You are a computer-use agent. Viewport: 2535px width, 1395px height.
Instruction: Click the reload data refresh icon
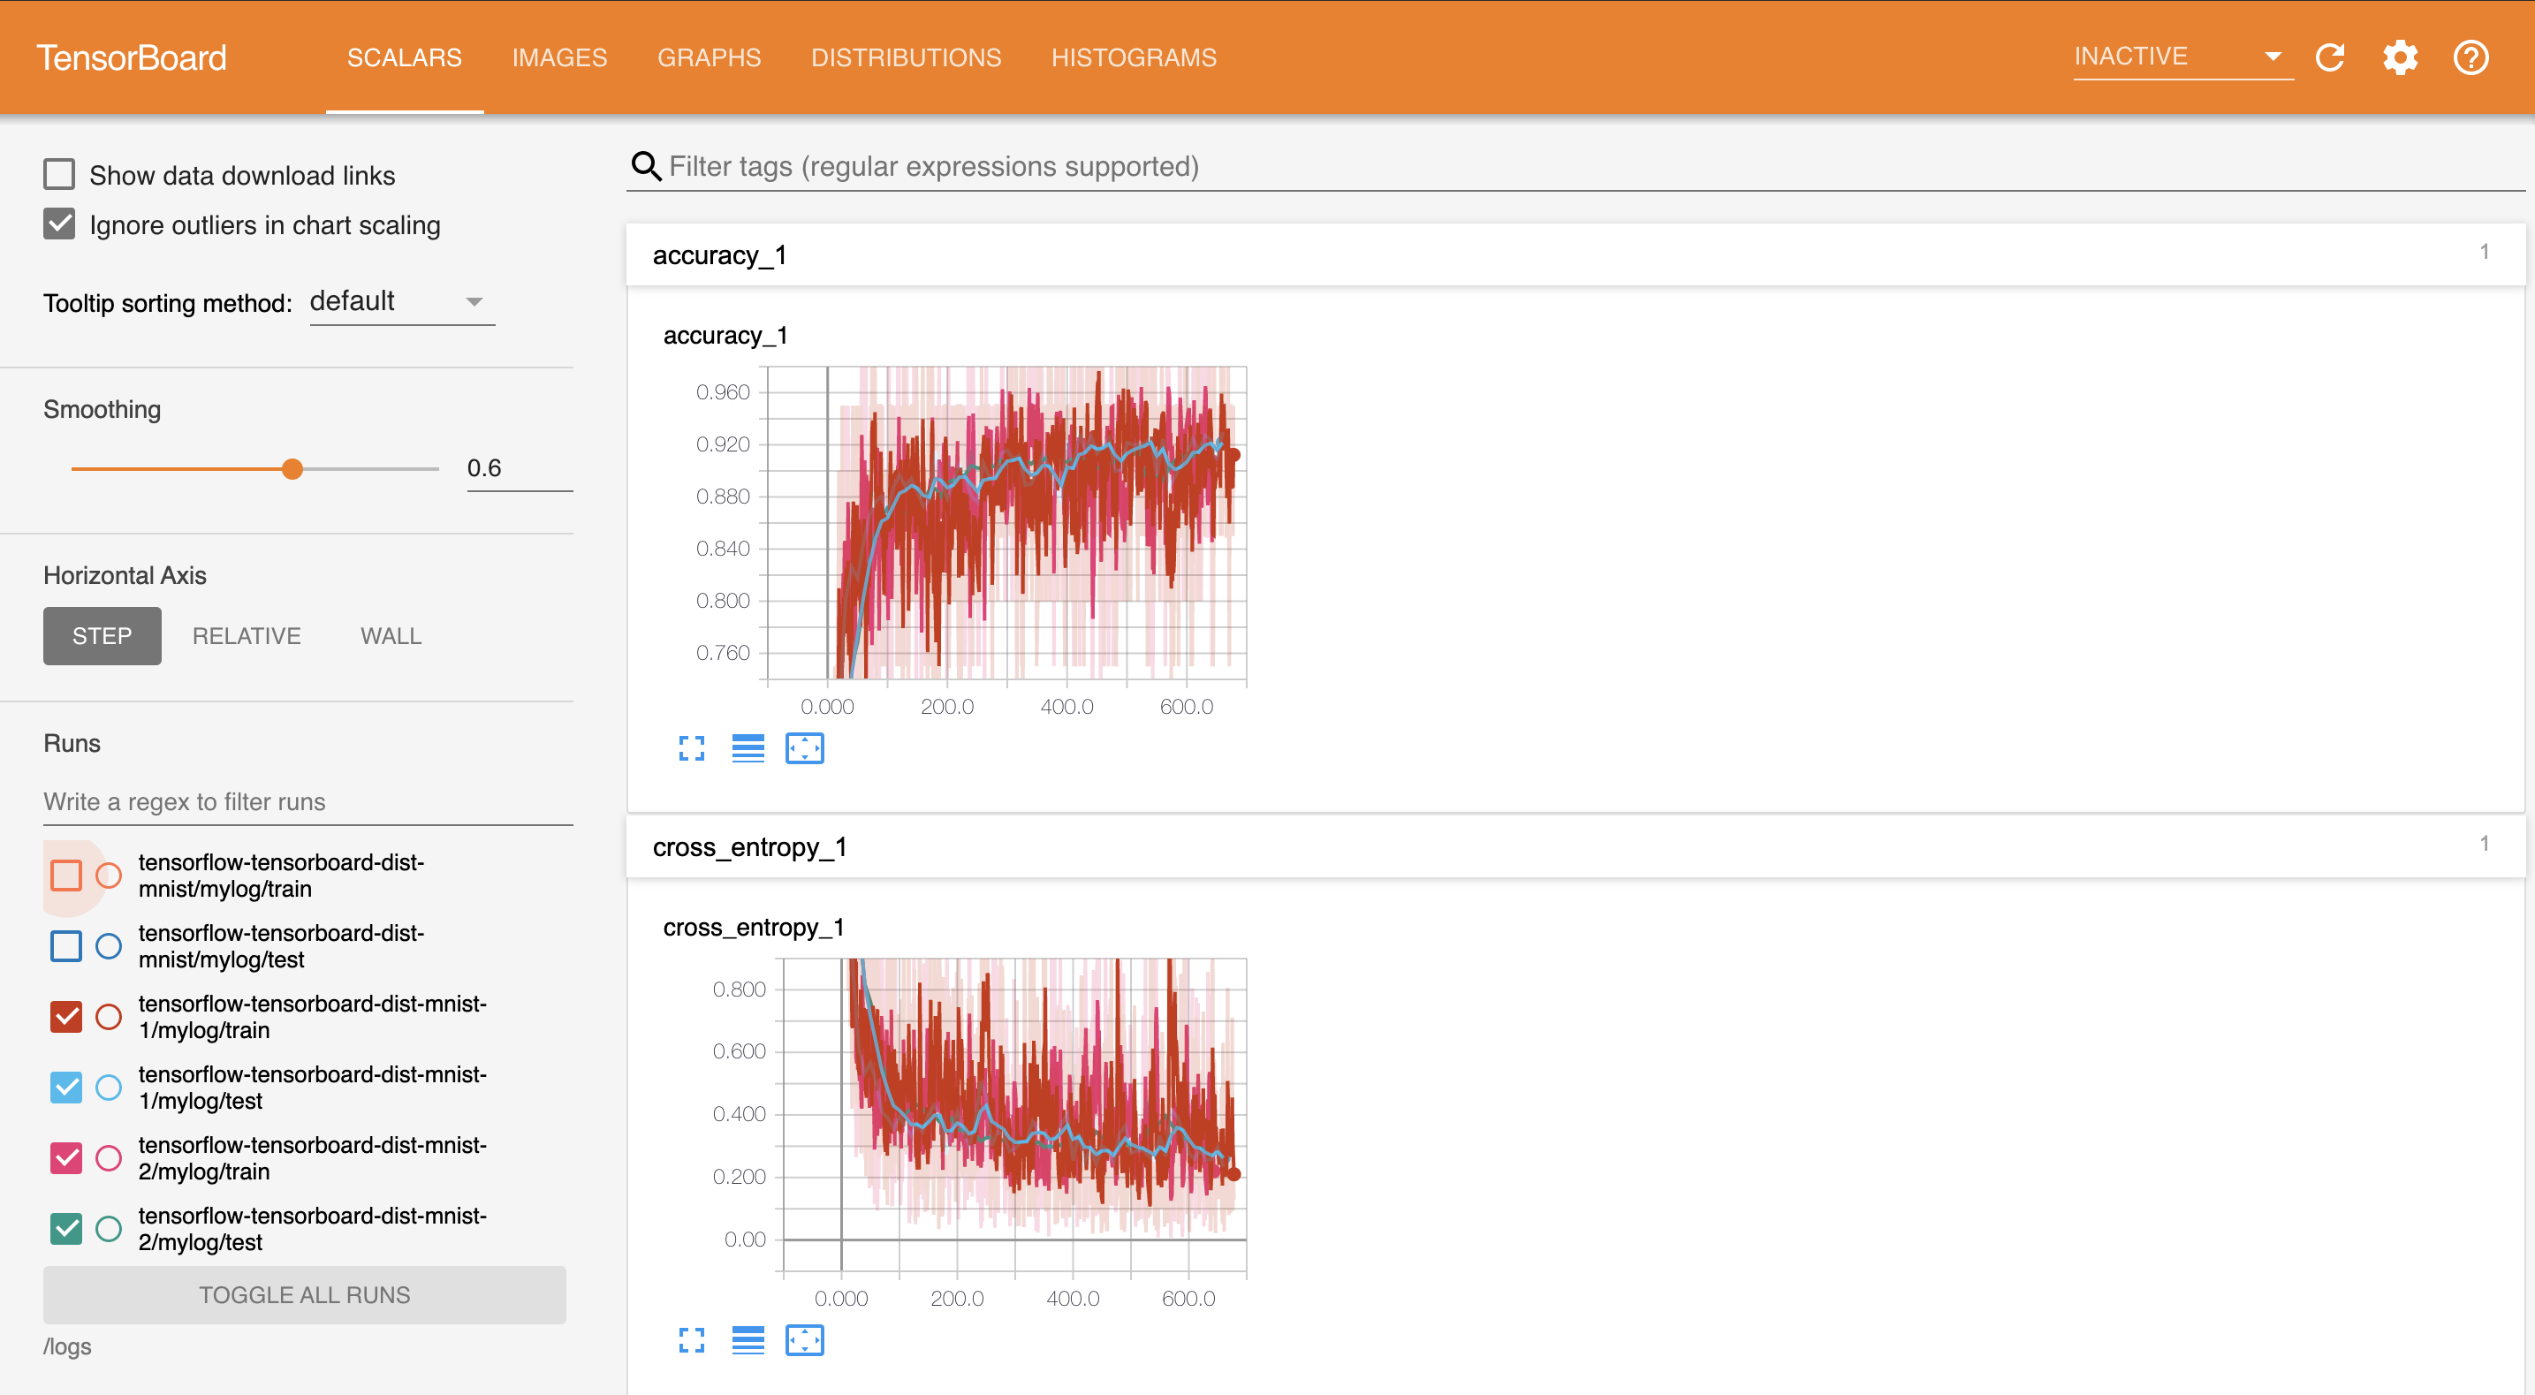2329,58
